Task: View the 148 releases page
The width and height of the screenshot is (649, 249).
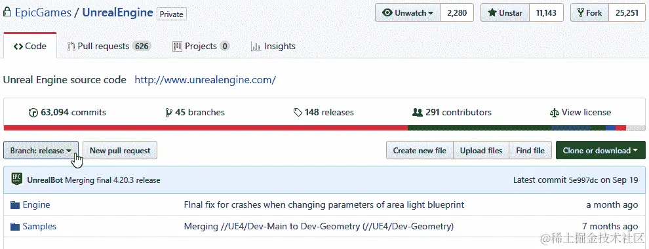Action: tap(324, 112)
